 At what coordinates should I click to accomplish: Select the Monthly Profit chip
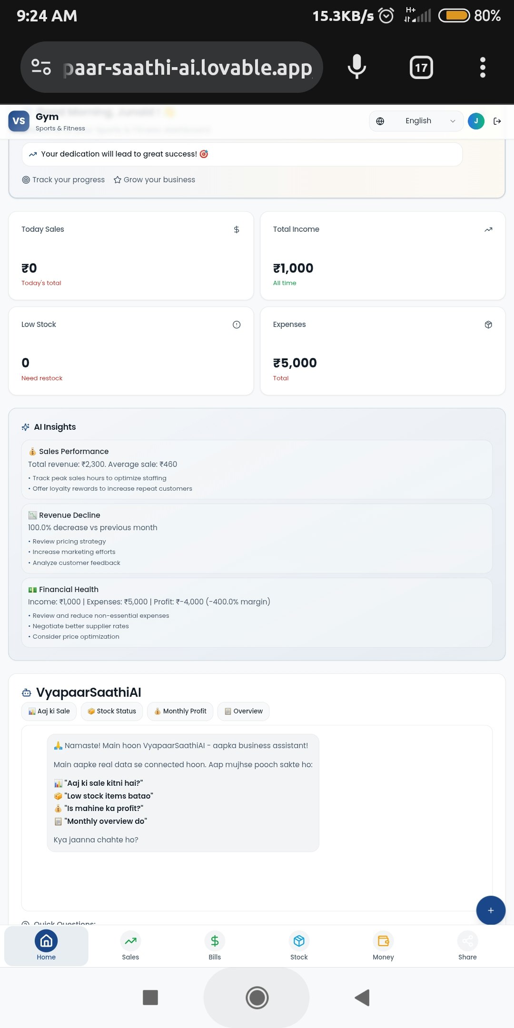tap(180, 712)
